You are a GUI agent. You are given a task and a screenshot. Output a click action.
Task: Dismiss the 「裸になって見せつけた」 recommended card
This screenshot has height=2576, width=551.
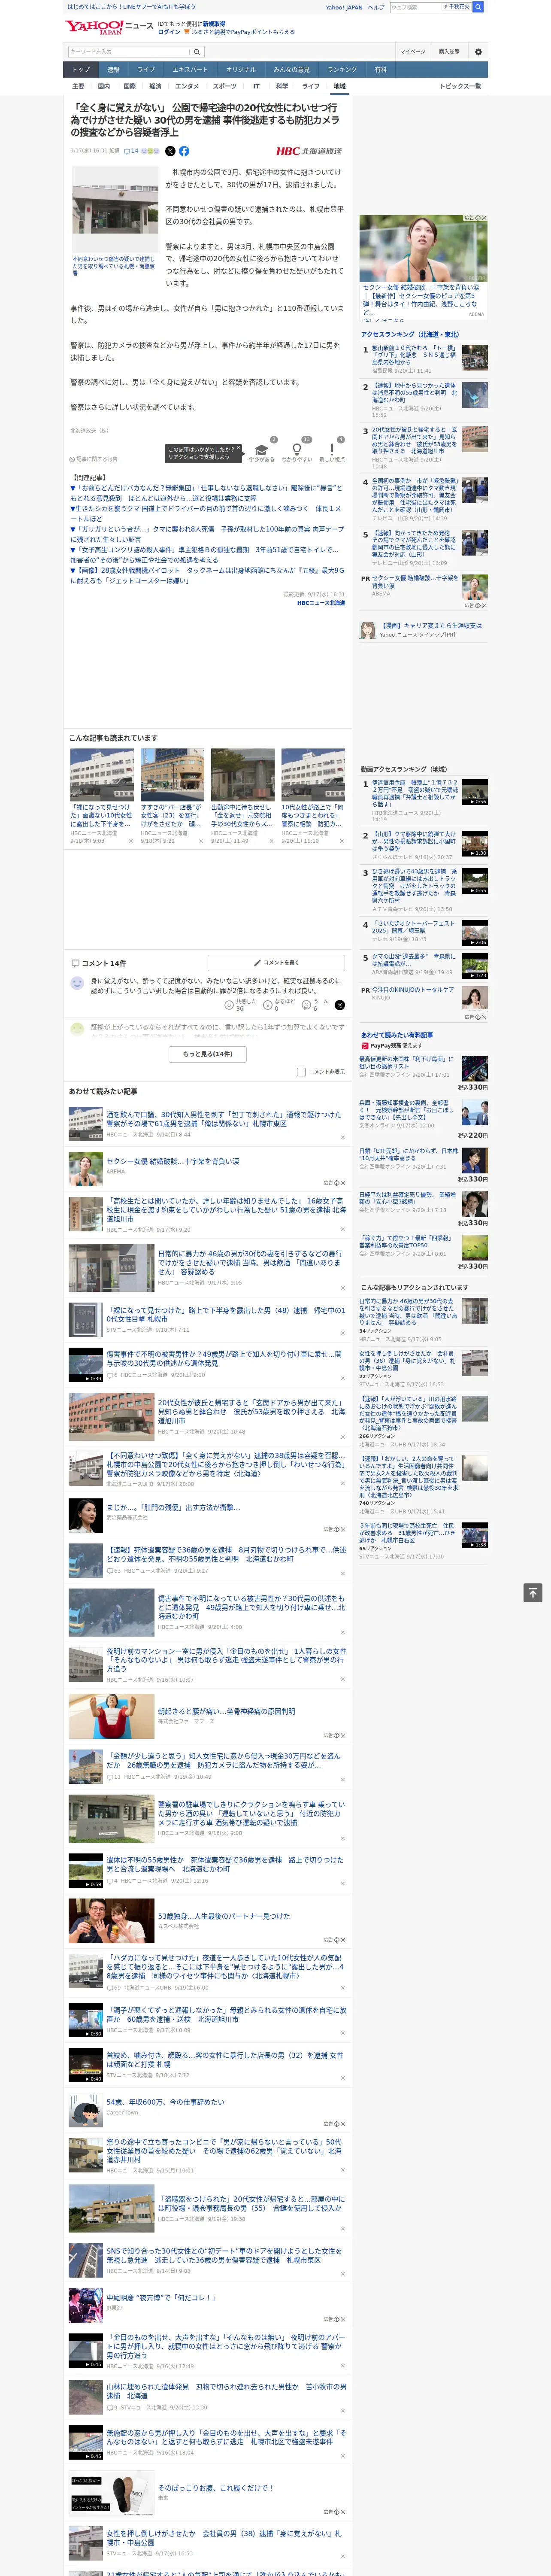pos(131,841)
